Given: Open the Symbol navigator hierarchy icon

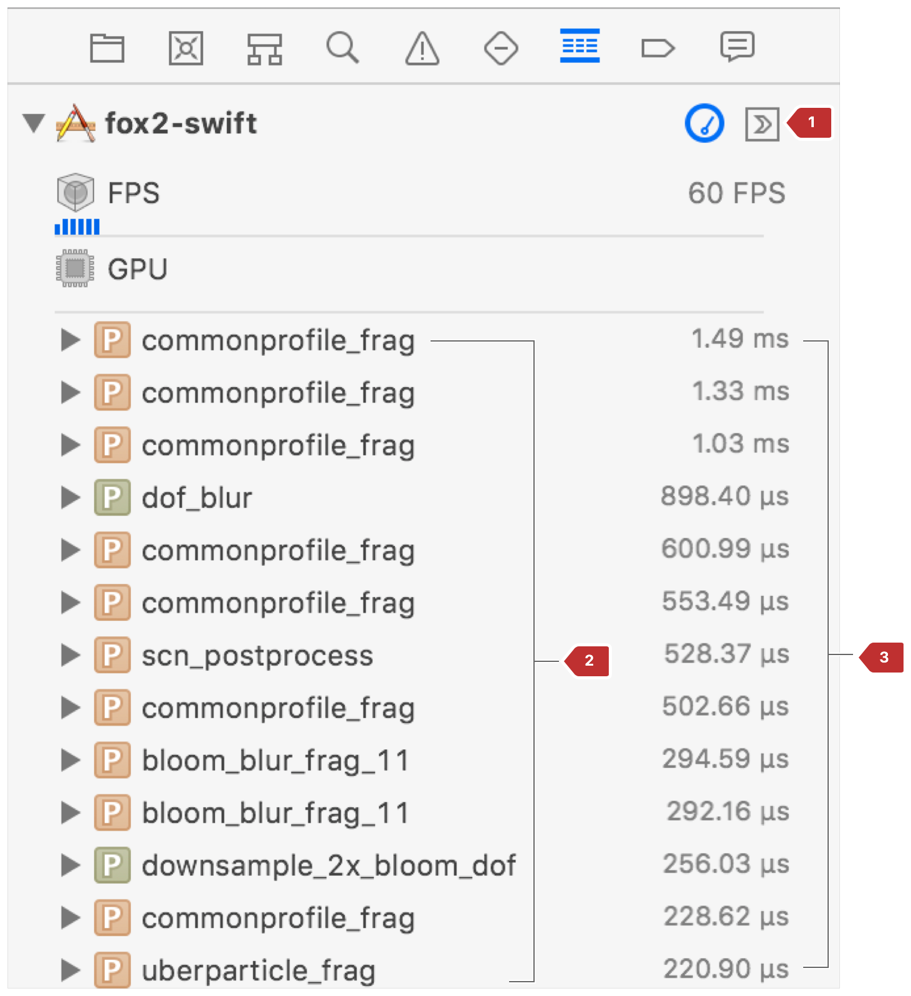Looking at the screenshot, I should pyautogui.click(x=265, y=49).
